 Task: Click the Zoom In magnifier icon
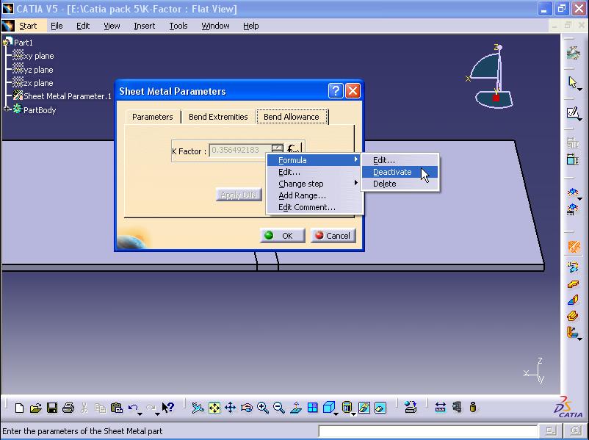click(x=263, y=408)
